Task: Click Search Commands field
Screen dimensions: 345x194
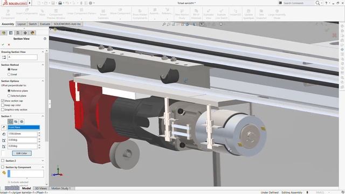Action: coord(296,3)
